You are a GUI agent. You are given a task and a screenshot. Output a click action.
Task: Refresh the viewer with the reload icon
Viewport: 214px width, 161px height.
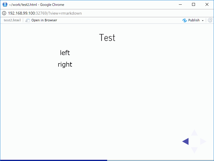tap(210, 20)
